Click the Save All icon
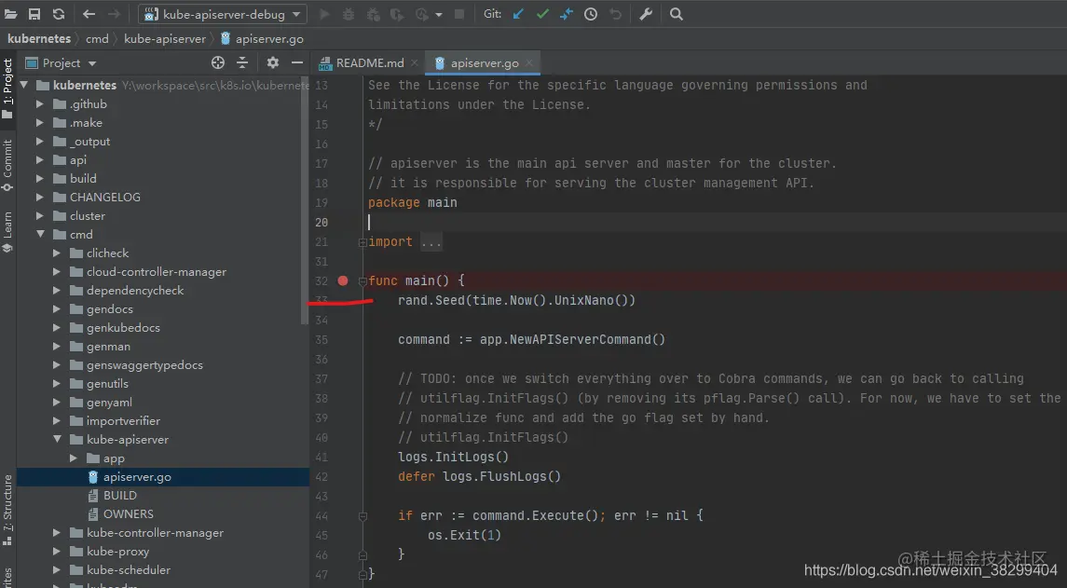1067x588 pixels. pos(34,14)
